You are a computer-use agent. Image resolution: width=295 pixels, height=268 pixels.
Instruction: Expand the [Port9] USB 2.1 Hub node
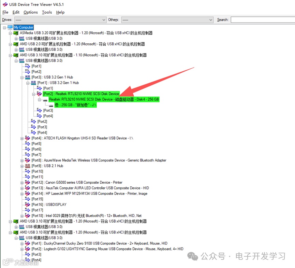[x=22, y=166]
